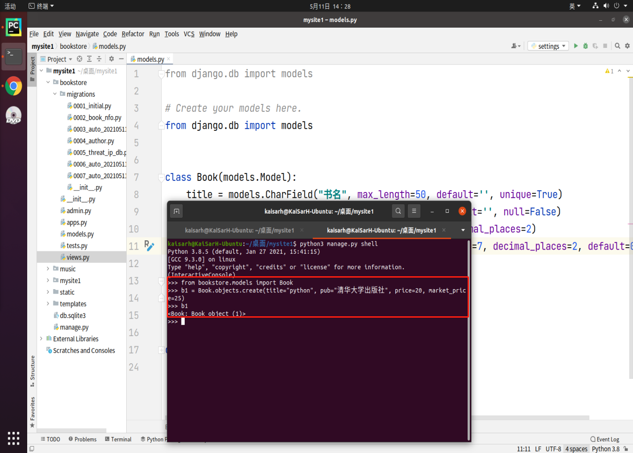Switch to the first terminal tab
The width and height of the screenshot is (633, 453).
click(x=240, y=230)
